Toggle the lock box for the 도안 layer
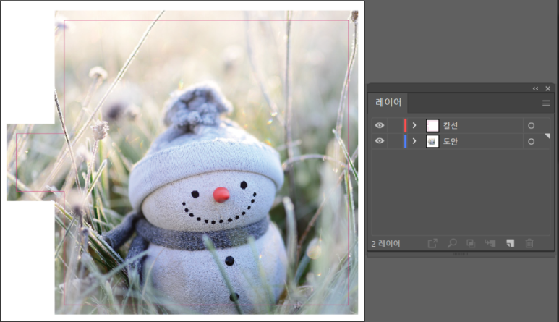This screenshot has width=559, height=322. pos(395,141)
